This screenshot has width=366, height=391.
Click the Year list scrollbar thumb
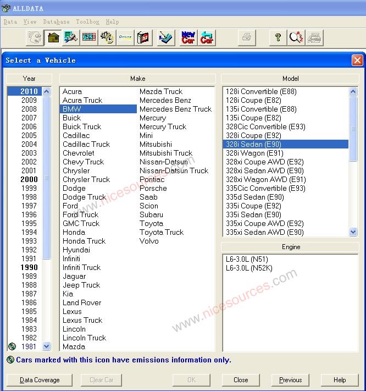coord(46,178)
